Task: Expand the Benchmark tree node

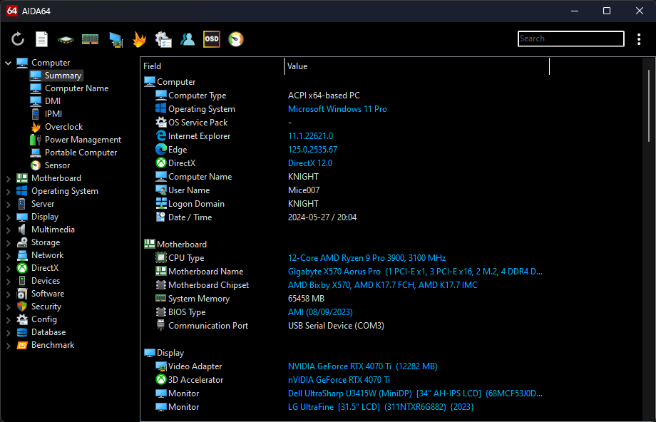Action: pos(9,345)
